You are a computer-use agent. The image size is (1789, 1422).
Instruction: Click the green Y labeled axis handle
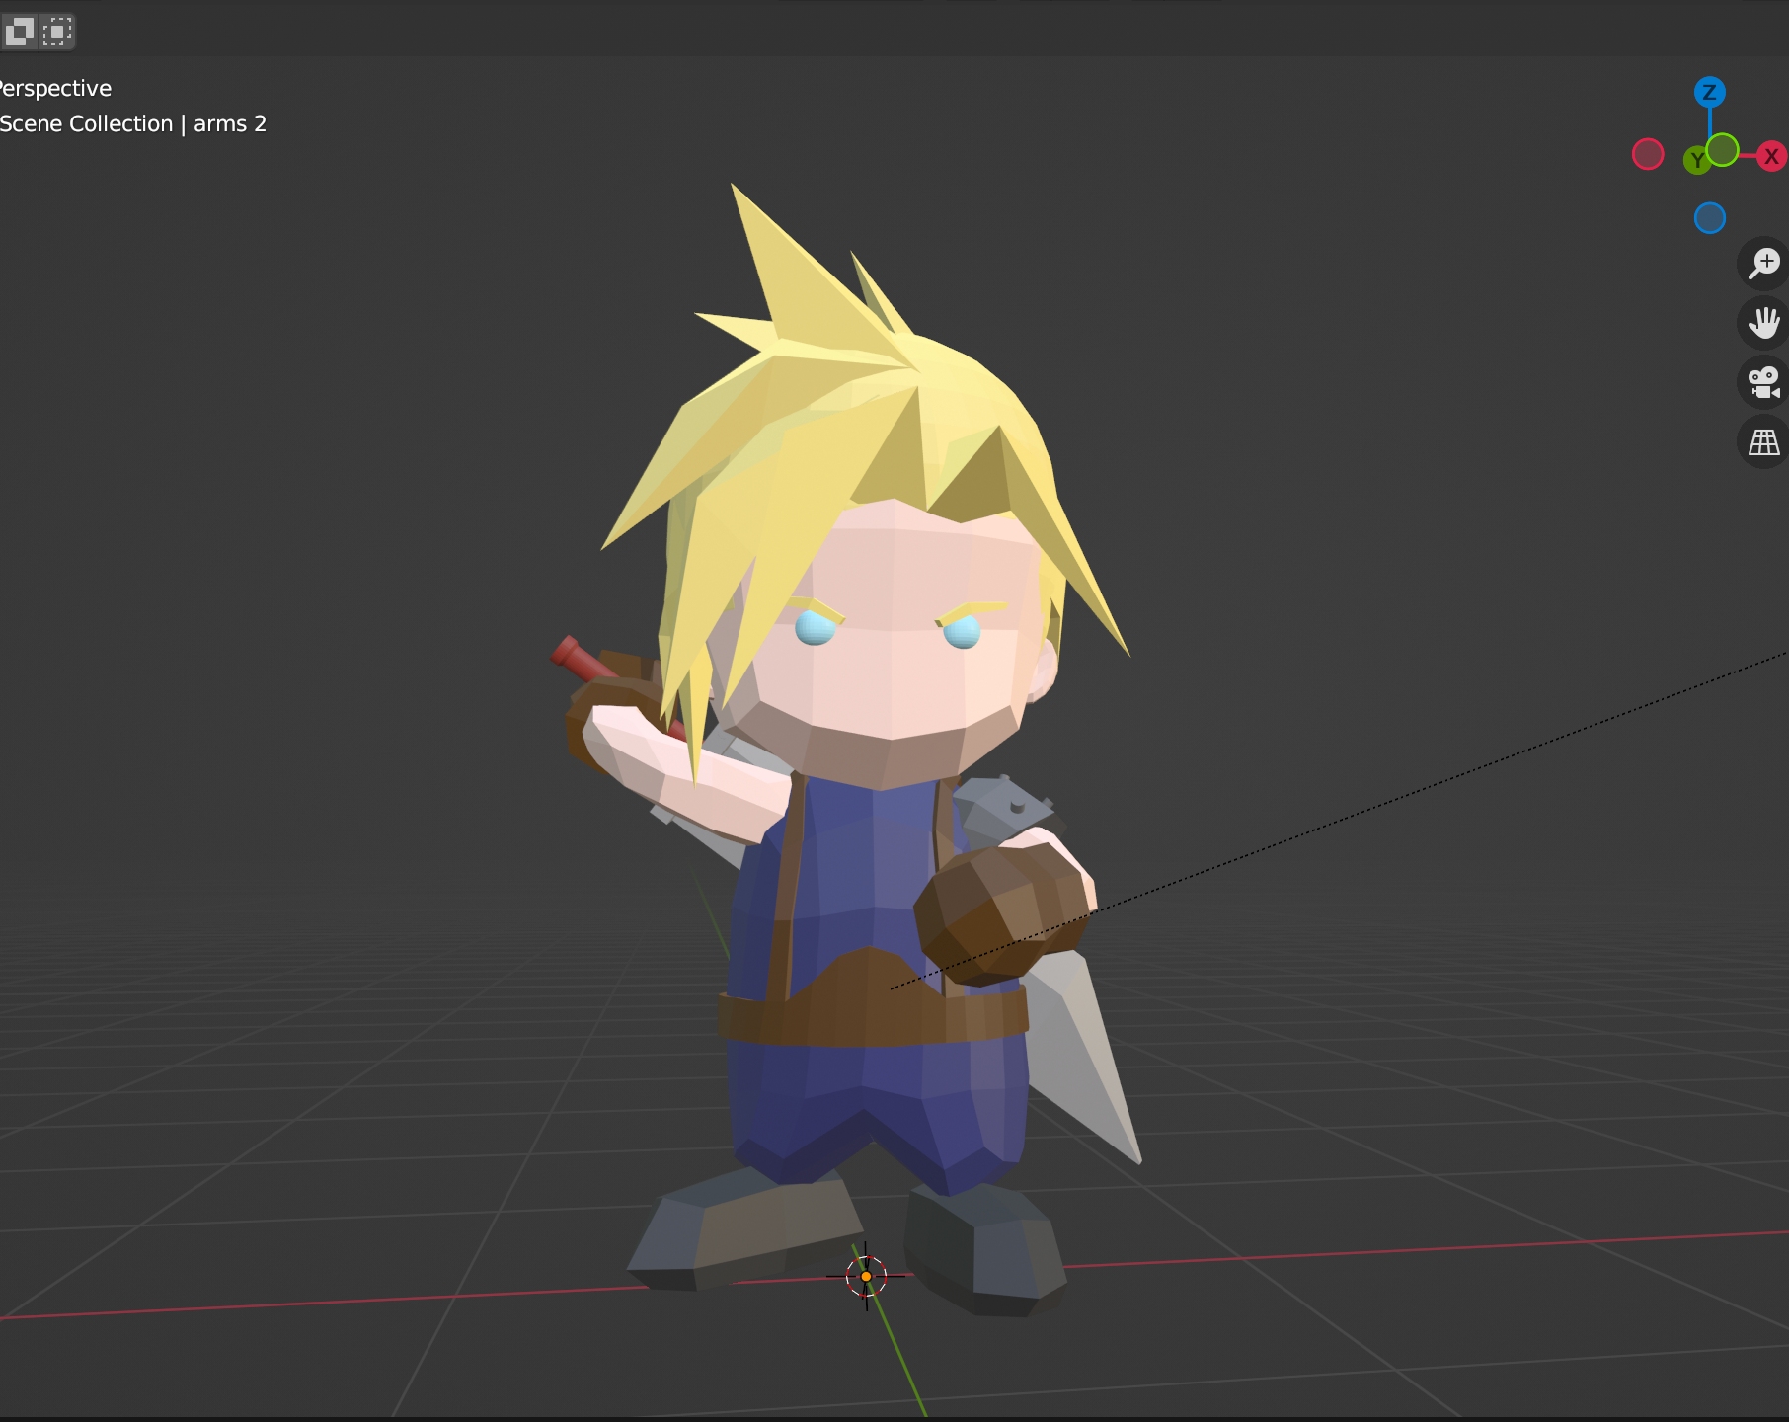pos(1696,160)
